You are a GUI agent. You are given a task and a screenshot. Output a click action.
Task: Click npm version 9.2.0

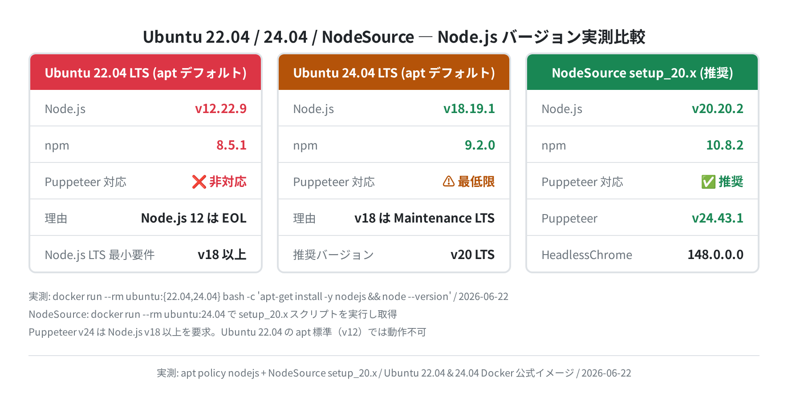(480, 145)
